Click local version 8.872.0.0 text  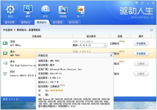tap(85, 52)
